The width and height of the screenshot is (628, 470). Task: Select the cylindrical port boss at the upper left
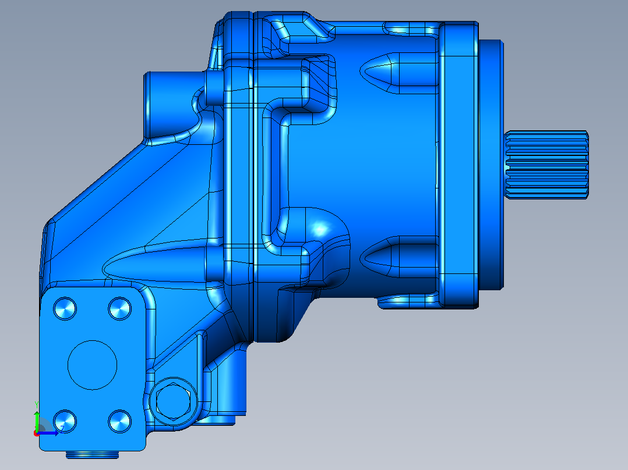pyautogui.click(x=174, y=105)
